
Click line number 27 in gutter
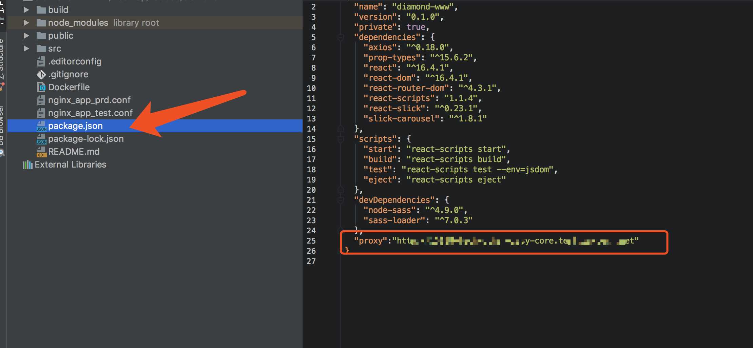(x=311, y=261)
